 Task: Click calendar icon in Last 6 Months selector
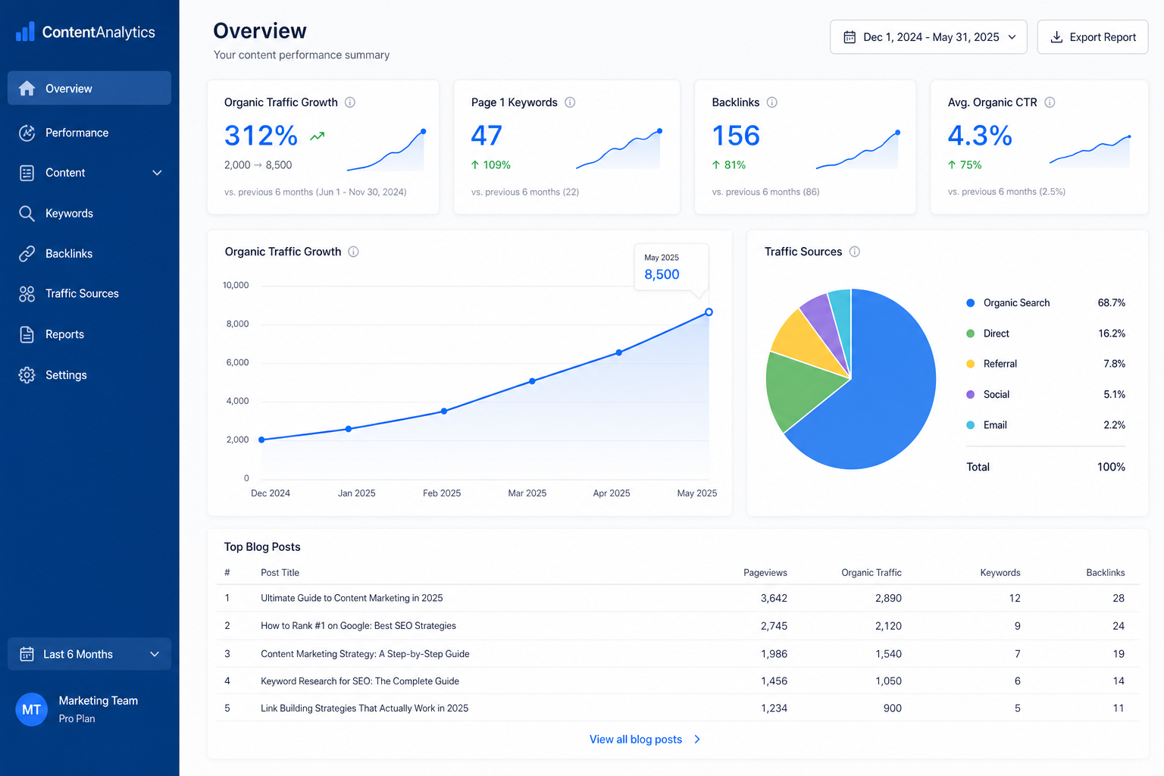coord(27,654)
